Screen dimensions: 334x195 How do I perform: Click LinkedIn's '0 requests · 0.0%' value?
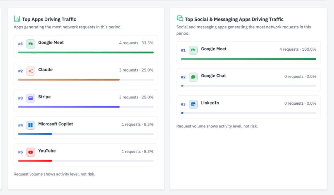click(300, 103)
